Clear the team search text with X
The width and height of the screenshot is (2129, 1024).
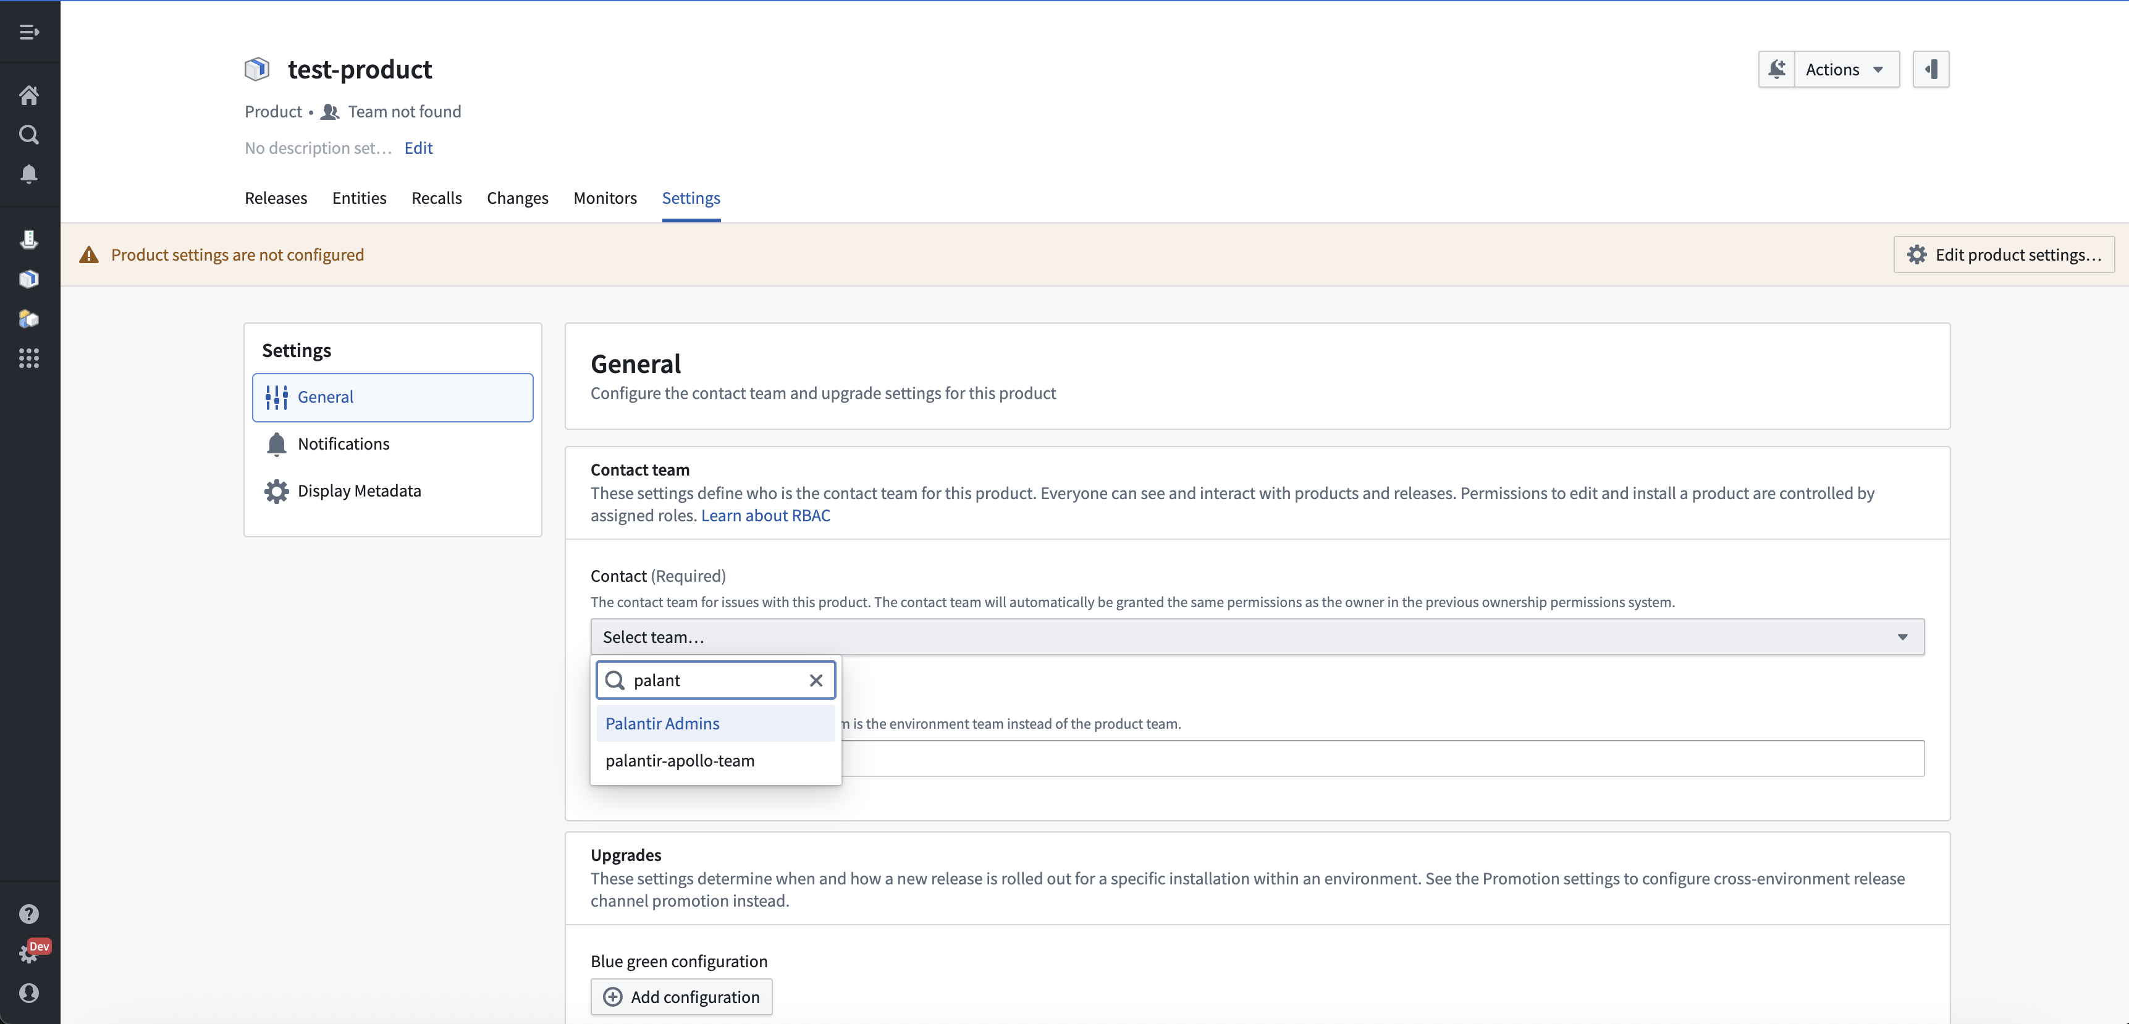(x=816, y=680)
